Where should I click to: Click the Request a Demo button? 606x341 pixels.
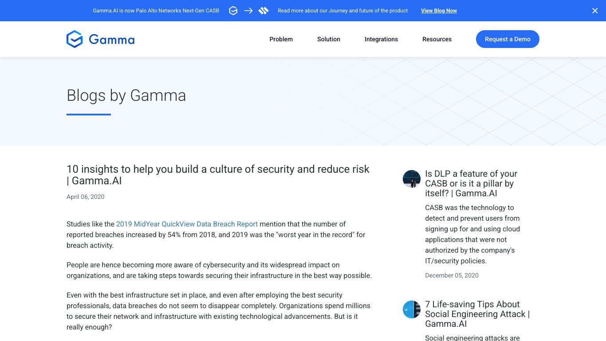pyautogui.click(x=508, y=39)
